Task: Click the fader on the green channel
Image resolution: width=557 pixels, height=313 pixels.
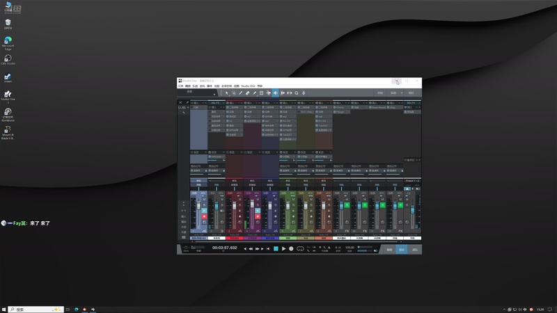Action: tap(288, 205)
